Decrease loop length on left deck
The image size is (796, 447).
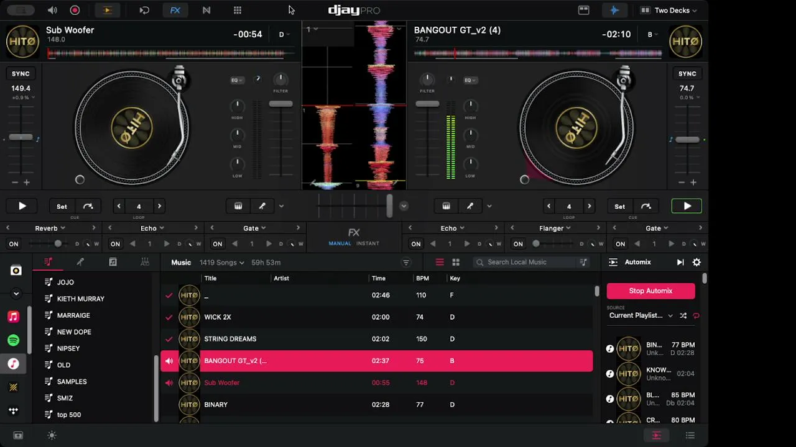tap(119, 206)
